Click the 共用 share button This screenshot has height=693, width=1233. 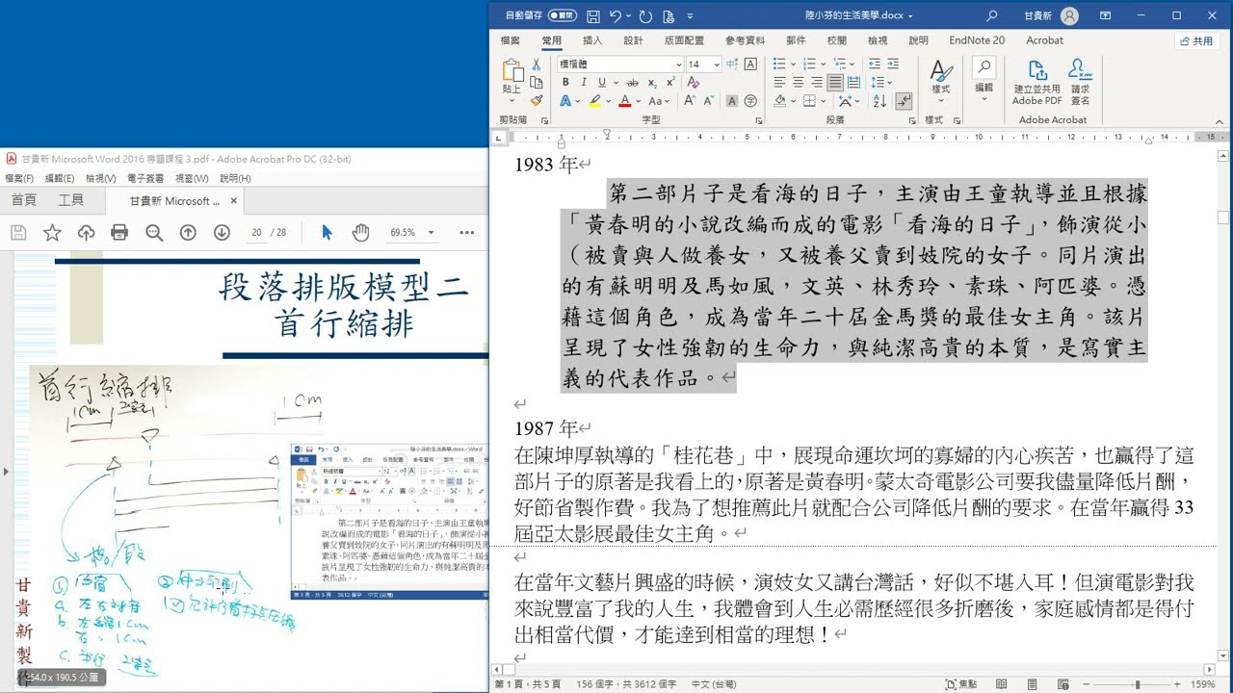1196,41
